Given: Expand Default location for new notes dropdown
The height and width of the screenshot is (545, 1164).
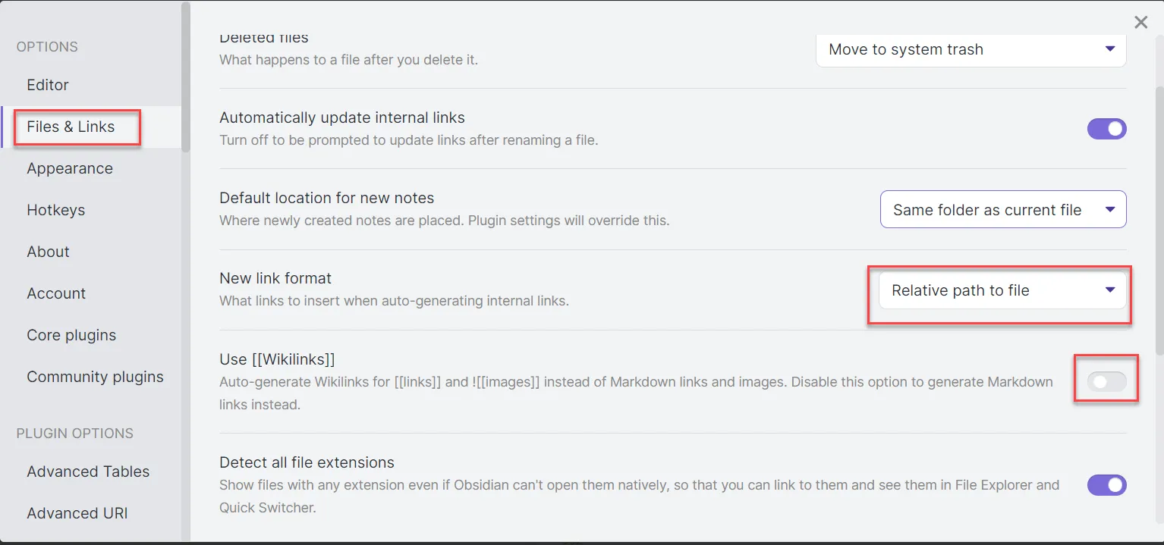Looking at the screenshot, I should 1002,210.
